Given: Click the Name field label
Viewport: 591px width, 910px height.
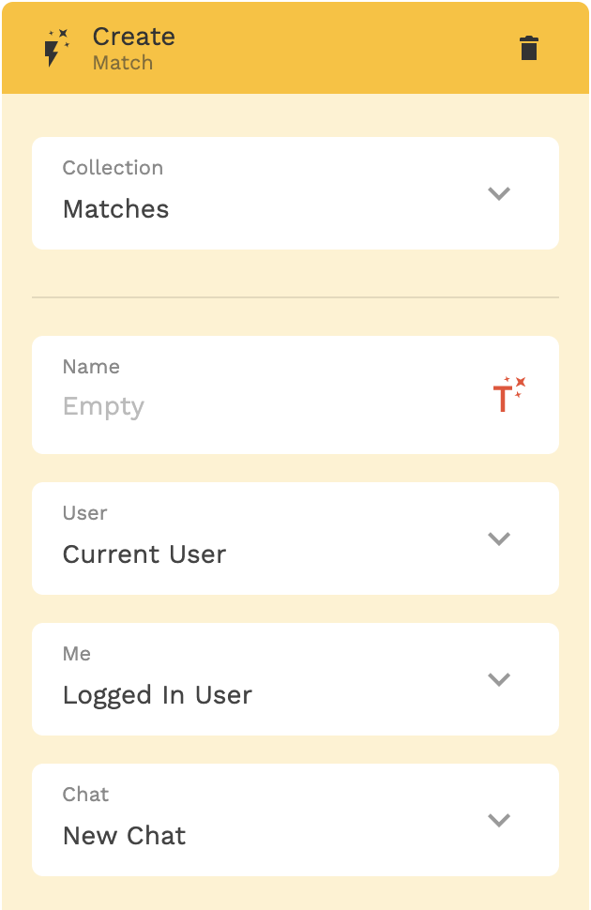Looking at the screenshot, I should pos(91,367).
